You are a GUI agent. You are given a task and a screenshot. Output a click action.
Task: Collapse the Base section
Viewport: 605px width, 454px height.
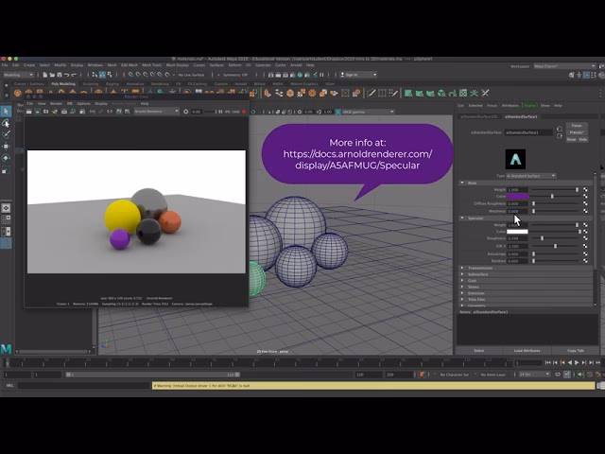tap(462, 183)
